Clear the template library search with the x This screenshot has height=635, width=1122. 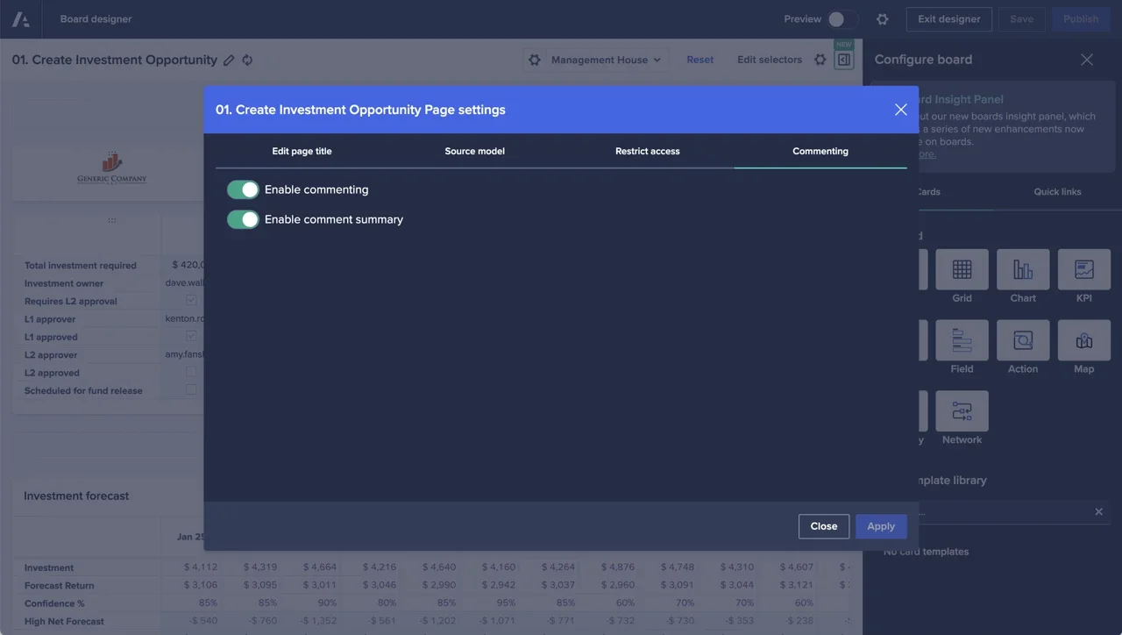[1098, 512]
